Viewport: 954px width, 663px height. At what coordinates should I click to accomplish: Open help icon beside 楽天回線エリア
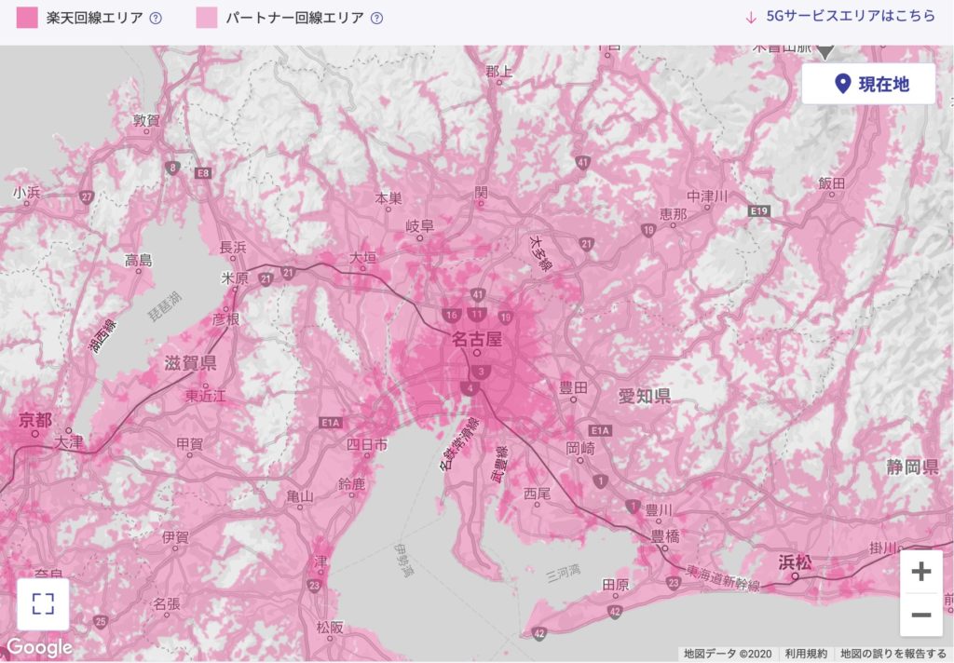[156, 19]
